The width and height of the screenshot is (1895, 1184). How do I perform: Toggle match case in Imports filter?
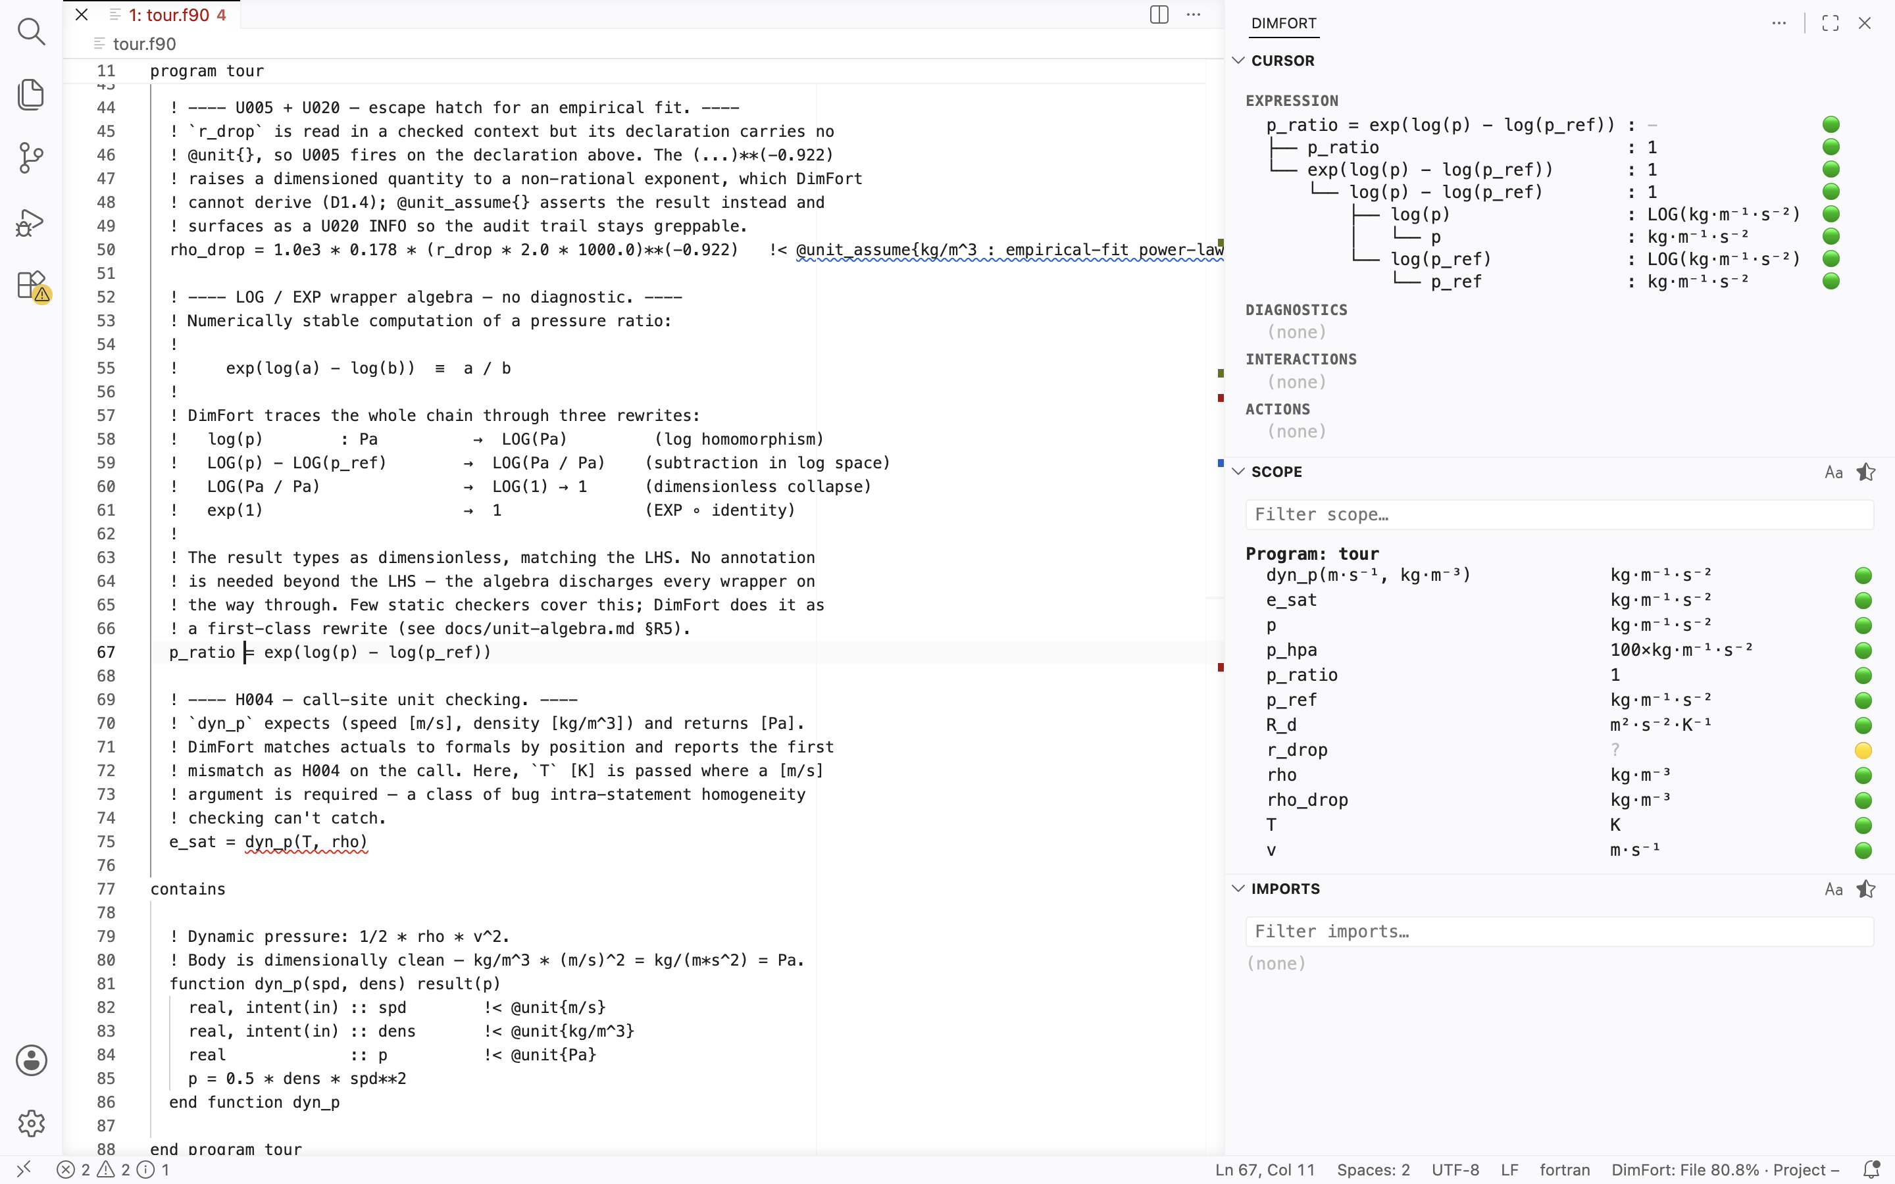tap(1833, 889)
